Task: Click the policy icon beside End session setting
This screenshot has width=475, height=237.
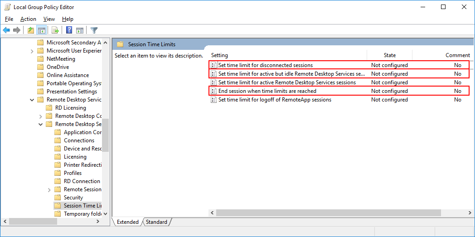Action: [214, 91]
